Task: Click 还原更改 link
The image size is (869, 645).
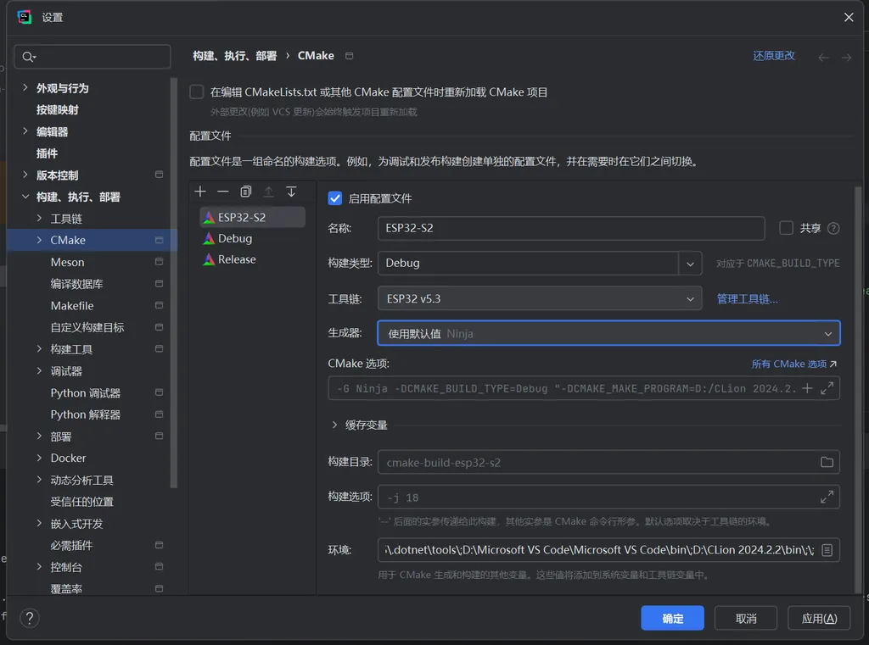Action: [x=774, y=56]
